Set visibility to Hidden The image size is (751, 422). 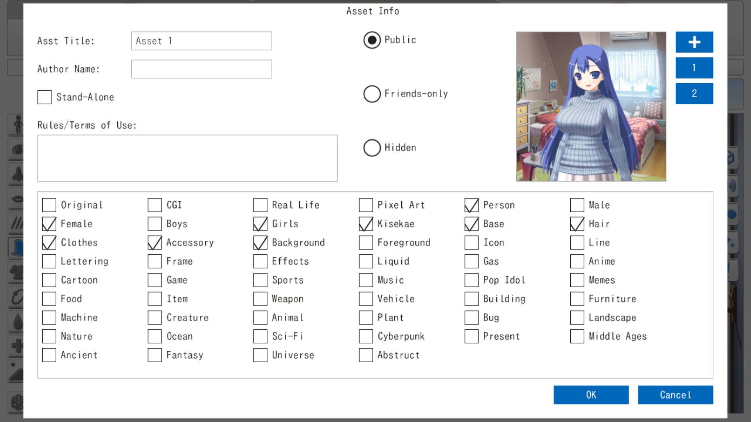click(372, 148)
